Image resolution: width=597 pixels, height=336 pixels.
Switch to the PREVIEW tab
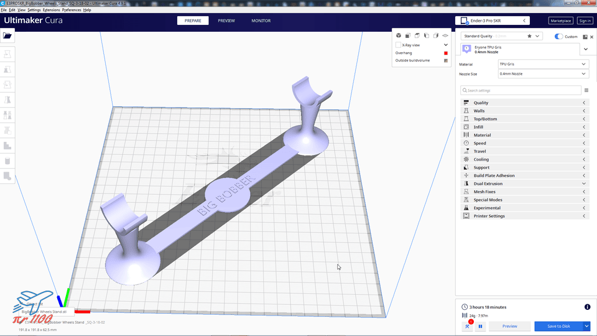pyautogui.click(x=226, y=21)
